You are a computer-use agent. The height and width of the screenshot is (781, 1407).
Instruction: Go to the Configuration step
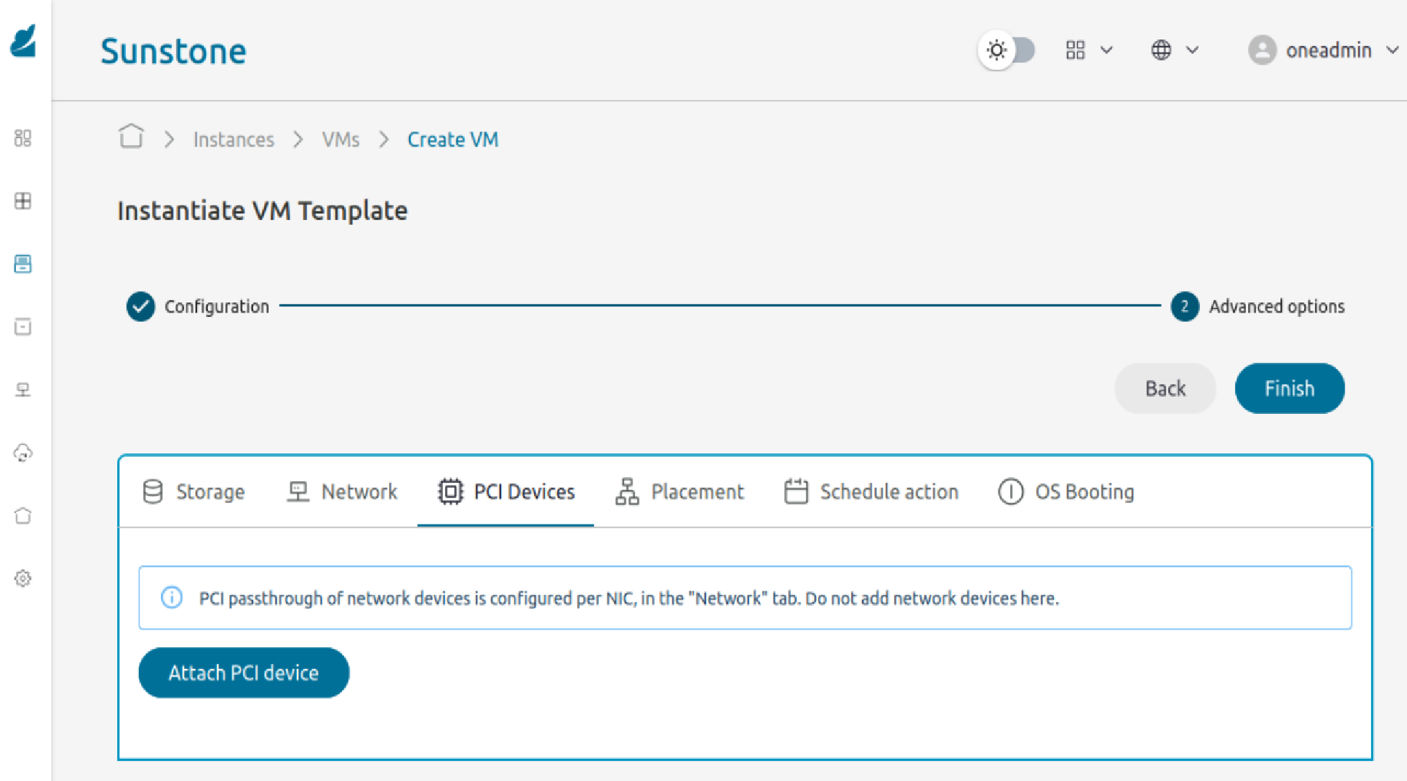pos(198,306)
